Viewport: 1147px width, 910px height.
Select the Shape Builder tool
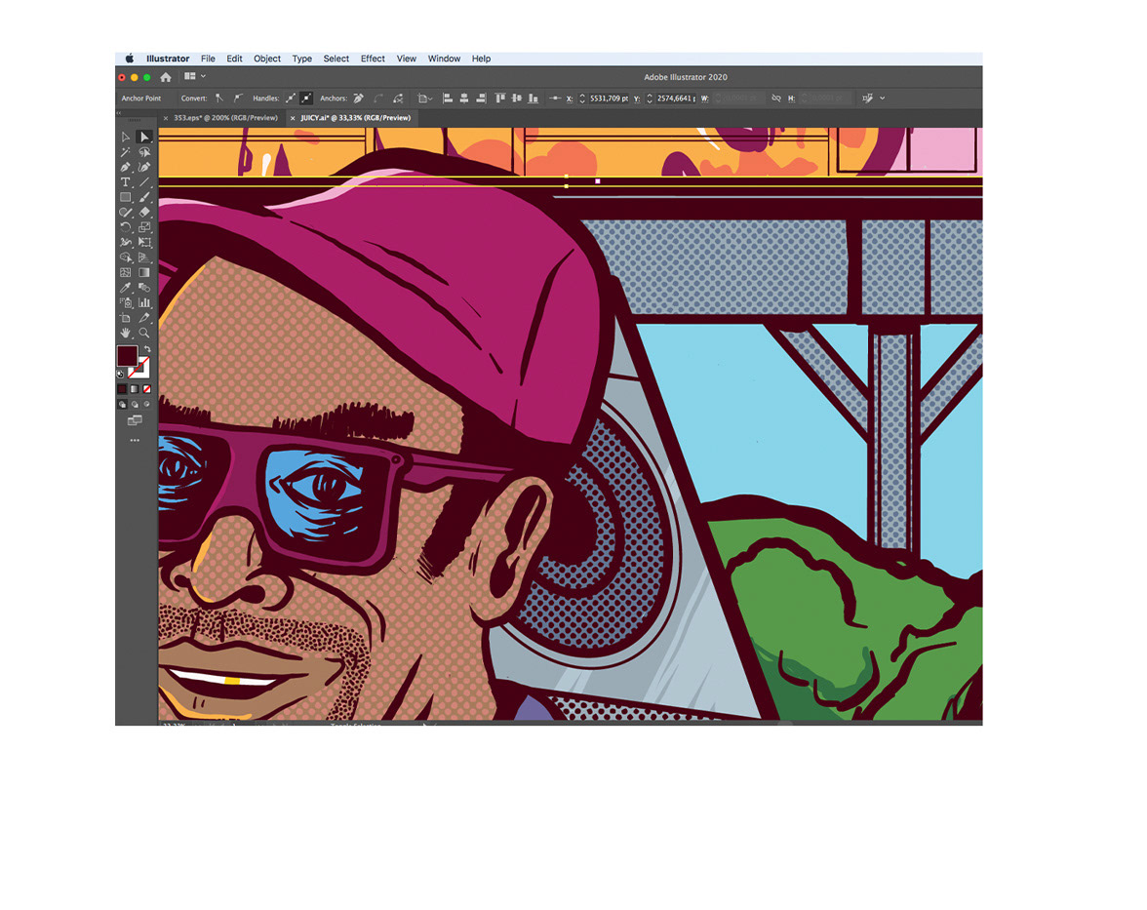(125, 257)
